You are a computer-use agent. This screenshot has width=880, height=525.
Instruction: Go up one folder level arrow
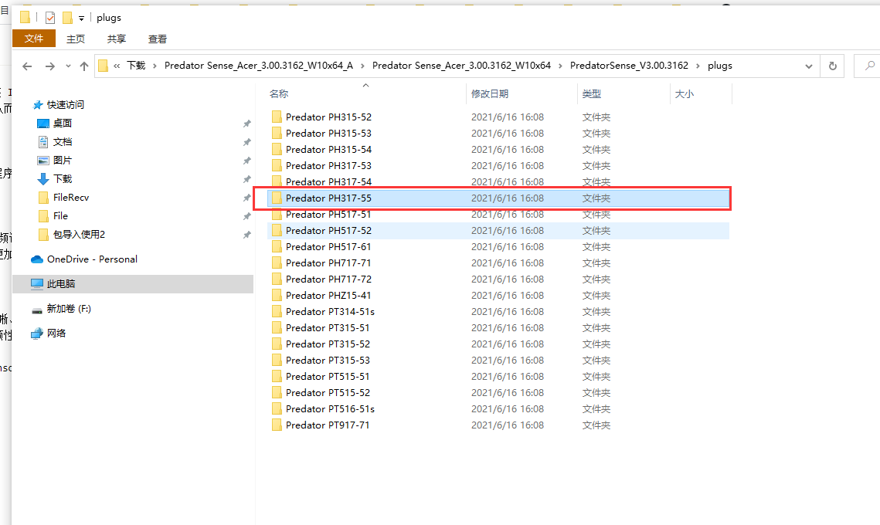[x=84, y=66]
